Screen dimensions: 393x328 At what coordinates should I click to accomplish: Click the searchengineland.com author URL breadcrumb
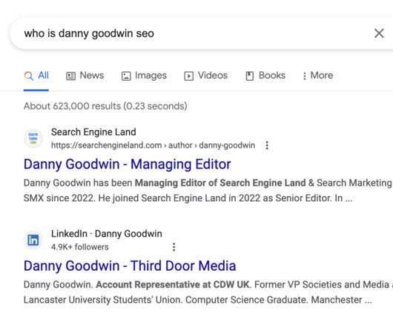[153, 145]
